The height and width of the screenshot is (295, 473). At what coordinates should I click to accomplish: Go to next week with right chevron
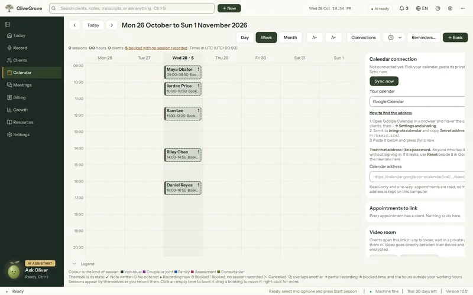[x=112, y=25]
